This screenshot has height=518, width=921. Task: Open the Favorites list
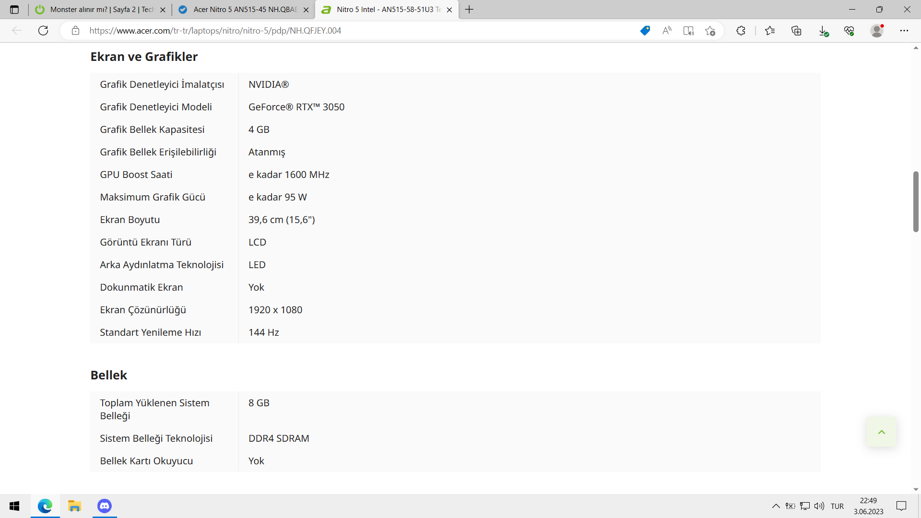(x=770, y=31)
